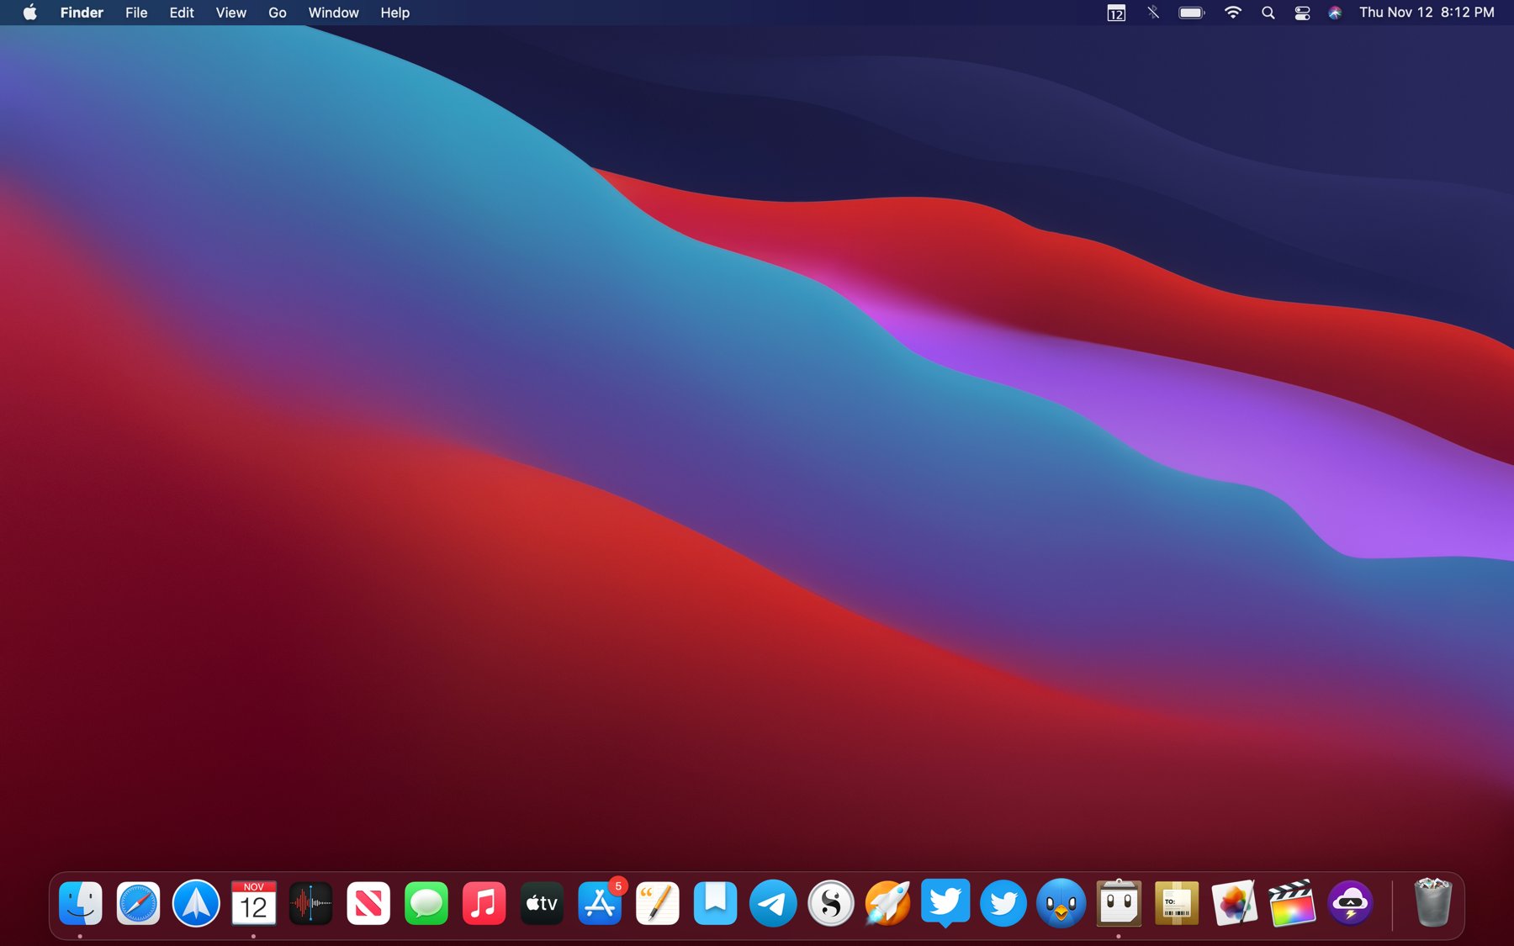Open the speech-bubble-shaped Twitter app
Screen dimensions: 1514x946
[x=945, y=904]
